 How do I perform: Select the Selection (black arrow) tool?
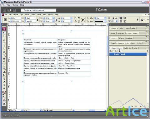pos(4,33)
